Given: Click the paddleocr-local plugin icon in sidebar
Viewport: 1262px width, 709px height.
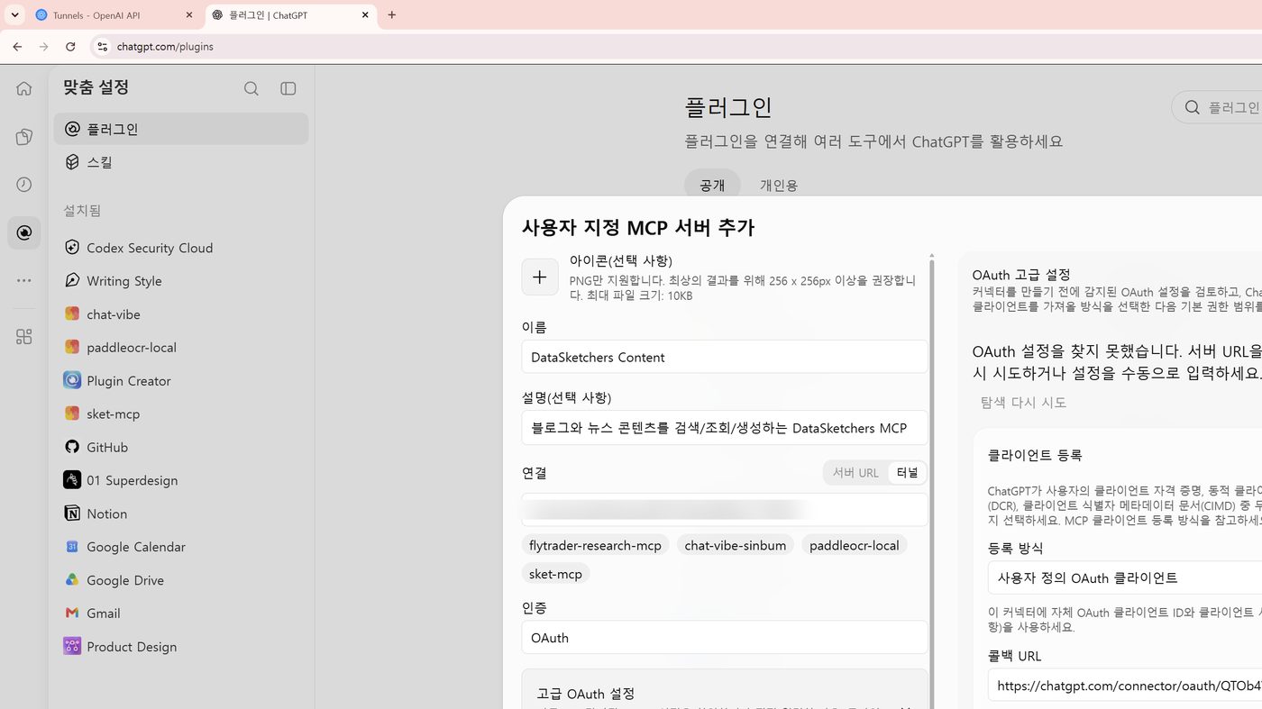Looking at the screenshot, I should [x=72, y=347].
